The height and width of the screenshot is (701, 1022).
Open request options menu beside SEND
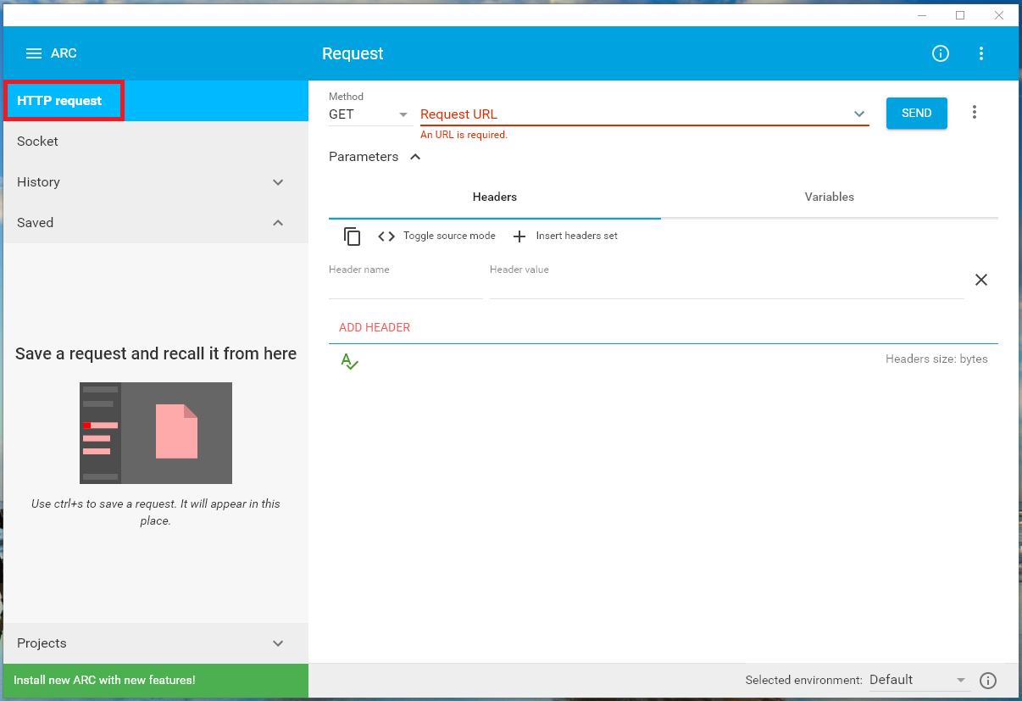point(975,113)
